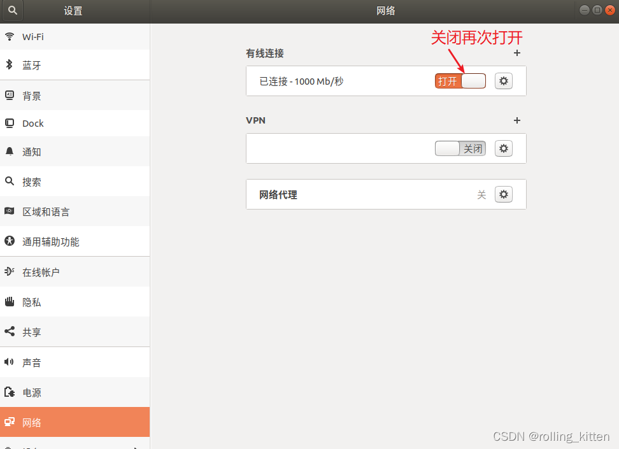Close the settings window
Image resolution: width=619 pixels, height=449 pixels.
click(x=610, y=10)
